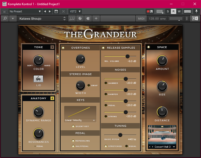Viewport: 201px width, 158px height.
Task: Open Linear Velocity curve dropdown
Action: 80,120
